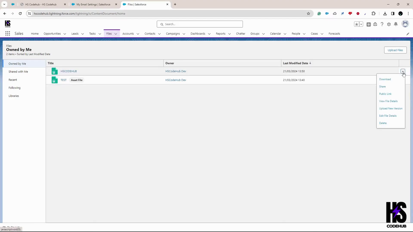Bookmark this page with the star
The height and width of the screenshot is (232, 413).
point(308,14)
